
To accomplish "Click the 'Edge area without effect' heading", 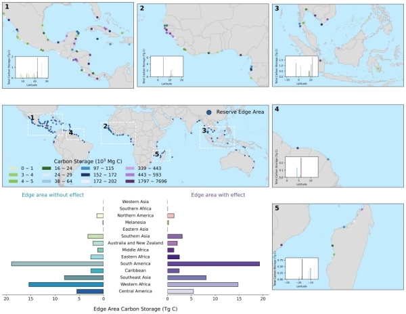I will [x=53, y=195].
